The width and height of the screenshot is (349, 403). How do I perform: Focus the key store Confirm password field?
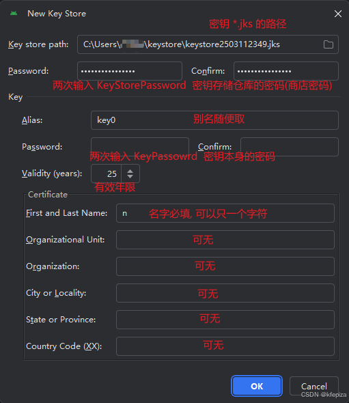pyautogui.click(x=285, y=71)
